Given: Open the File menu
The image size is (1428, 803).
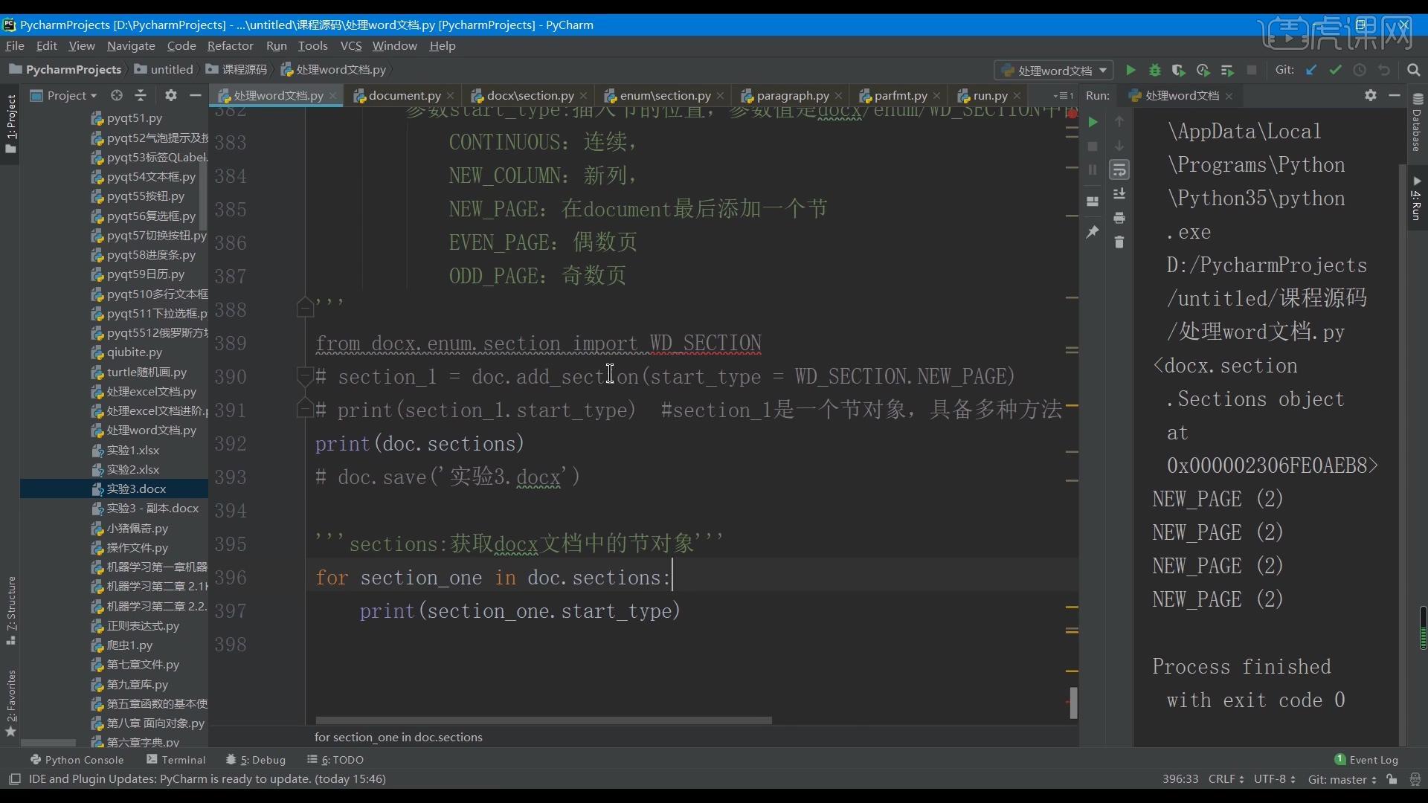Looking at the screenshot, I should [x=15, y=46].
